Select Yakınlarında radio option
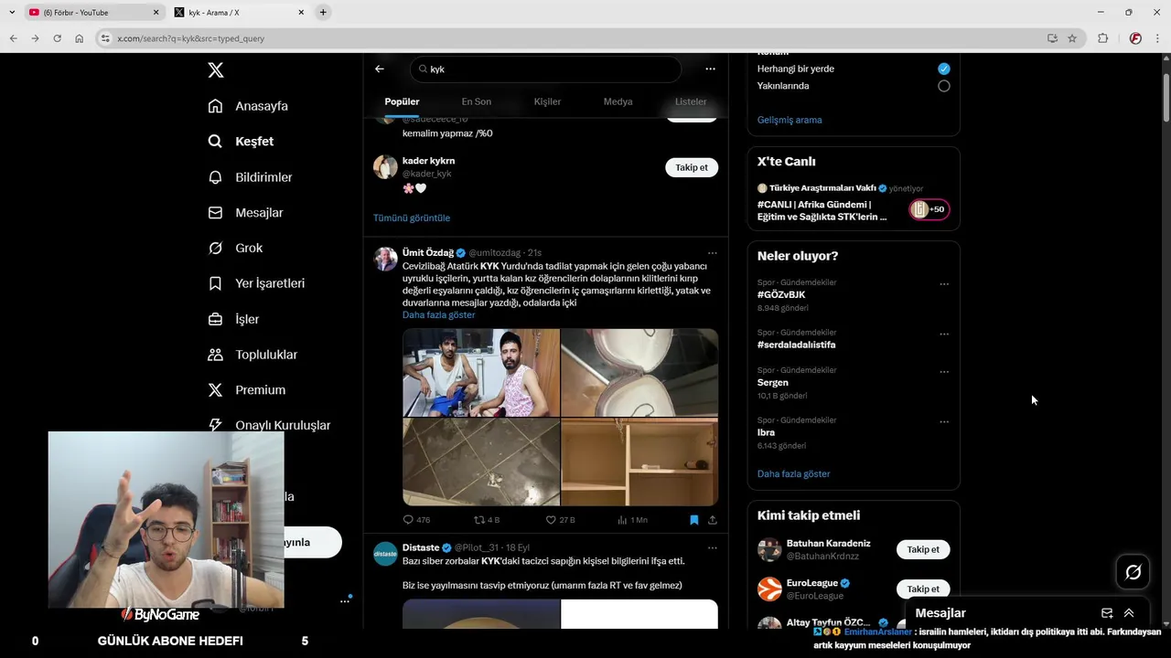The image size is (1171, 658). [x=944, y=86]
